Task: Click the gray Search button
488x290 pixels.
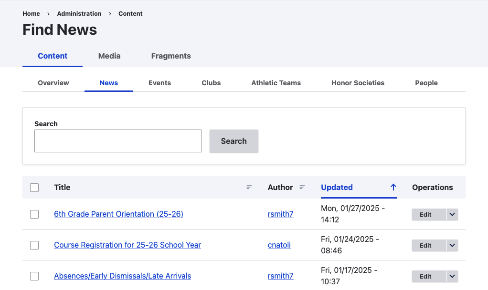Action: 233,141
